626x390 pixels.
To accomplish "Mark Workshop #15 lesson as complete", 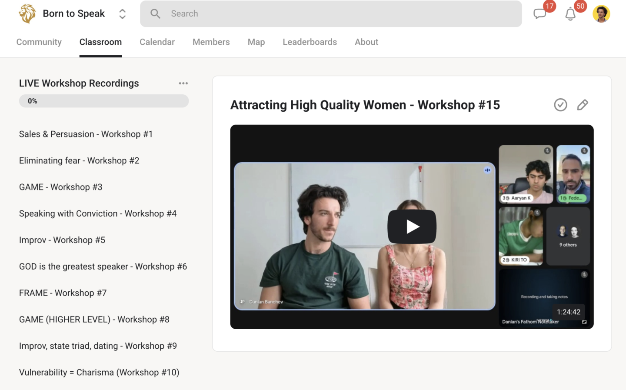I will [x=560, y=105].
